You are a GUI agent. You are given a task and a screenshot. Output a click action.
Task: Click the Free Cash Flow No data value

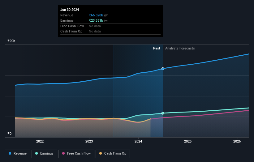click(95, 26)
